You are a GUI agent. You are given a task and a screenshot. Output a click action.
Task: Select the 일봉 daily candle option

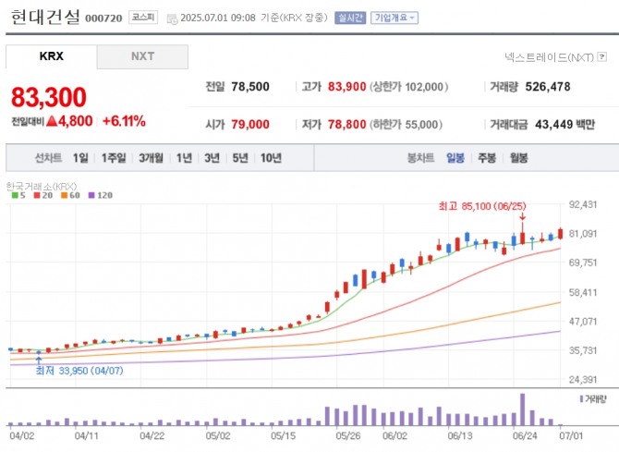(455, 158)
